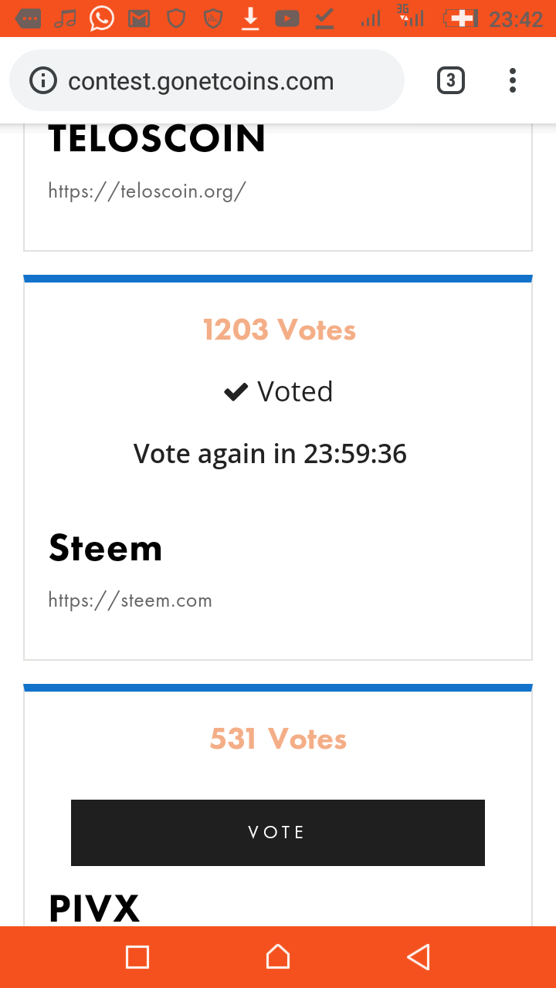The height and width of the screenshot is (988, 556).
Task: Open the Chrome three-dot menu
Action: (x=513, y=80)
